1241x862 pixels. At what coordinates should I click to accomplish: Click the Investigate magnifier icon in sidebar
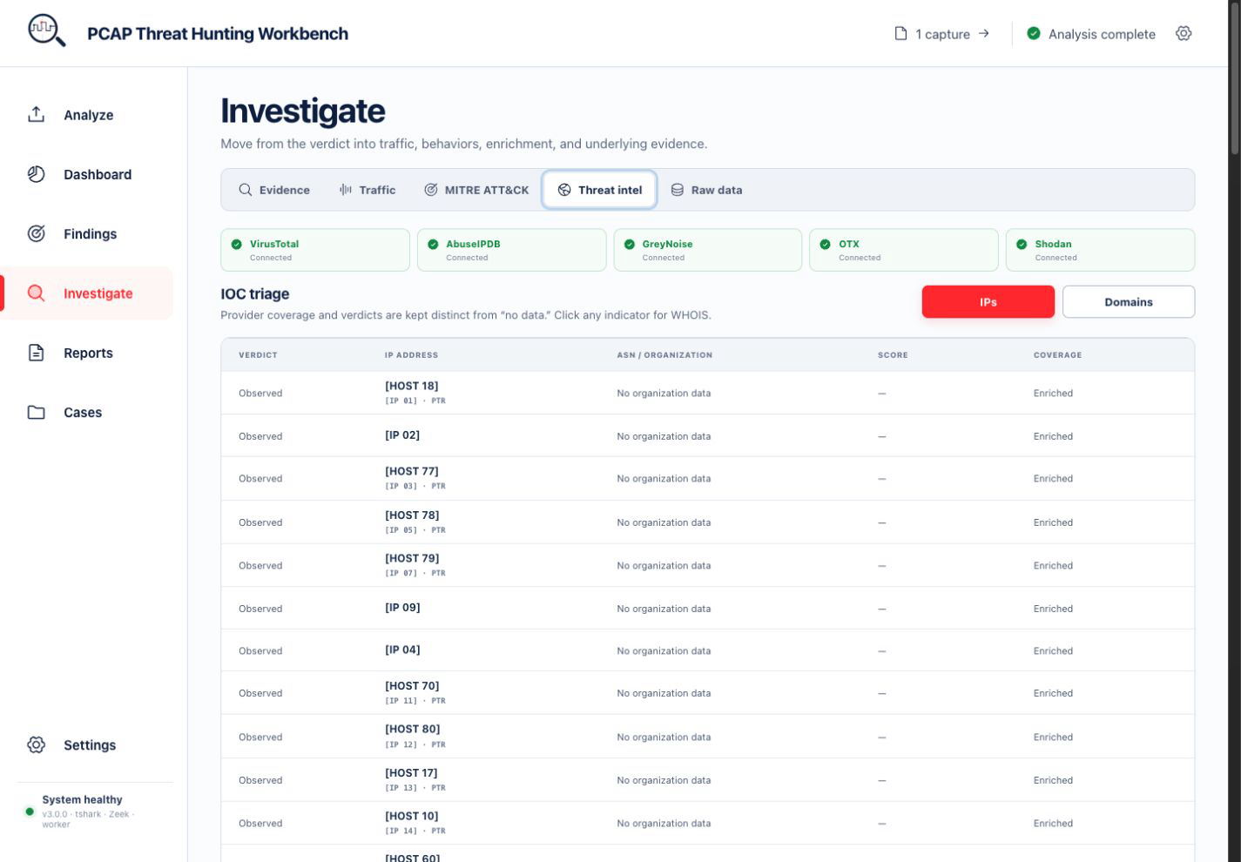(x=36, y=293)
